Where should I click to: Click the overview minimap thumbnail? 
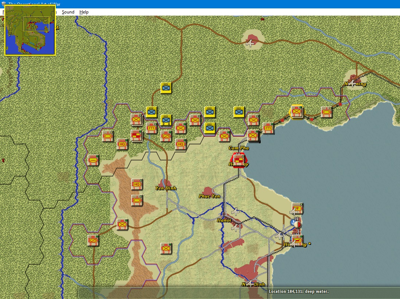point(30,30)
